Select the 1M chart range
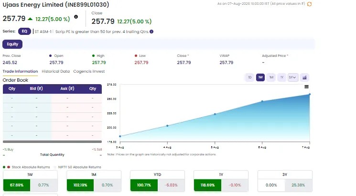 [x=271, y=77]
